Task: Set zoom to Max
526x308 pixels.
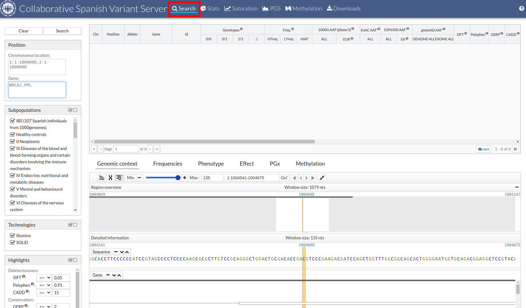Action: tap(194, 178)
